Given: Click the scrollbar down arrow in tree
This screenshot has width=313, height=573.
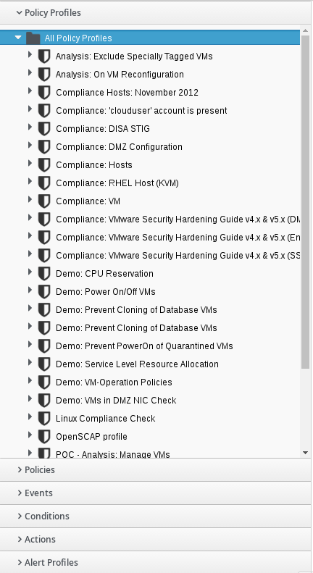Looking at the screenshot, I should (305, 453).
